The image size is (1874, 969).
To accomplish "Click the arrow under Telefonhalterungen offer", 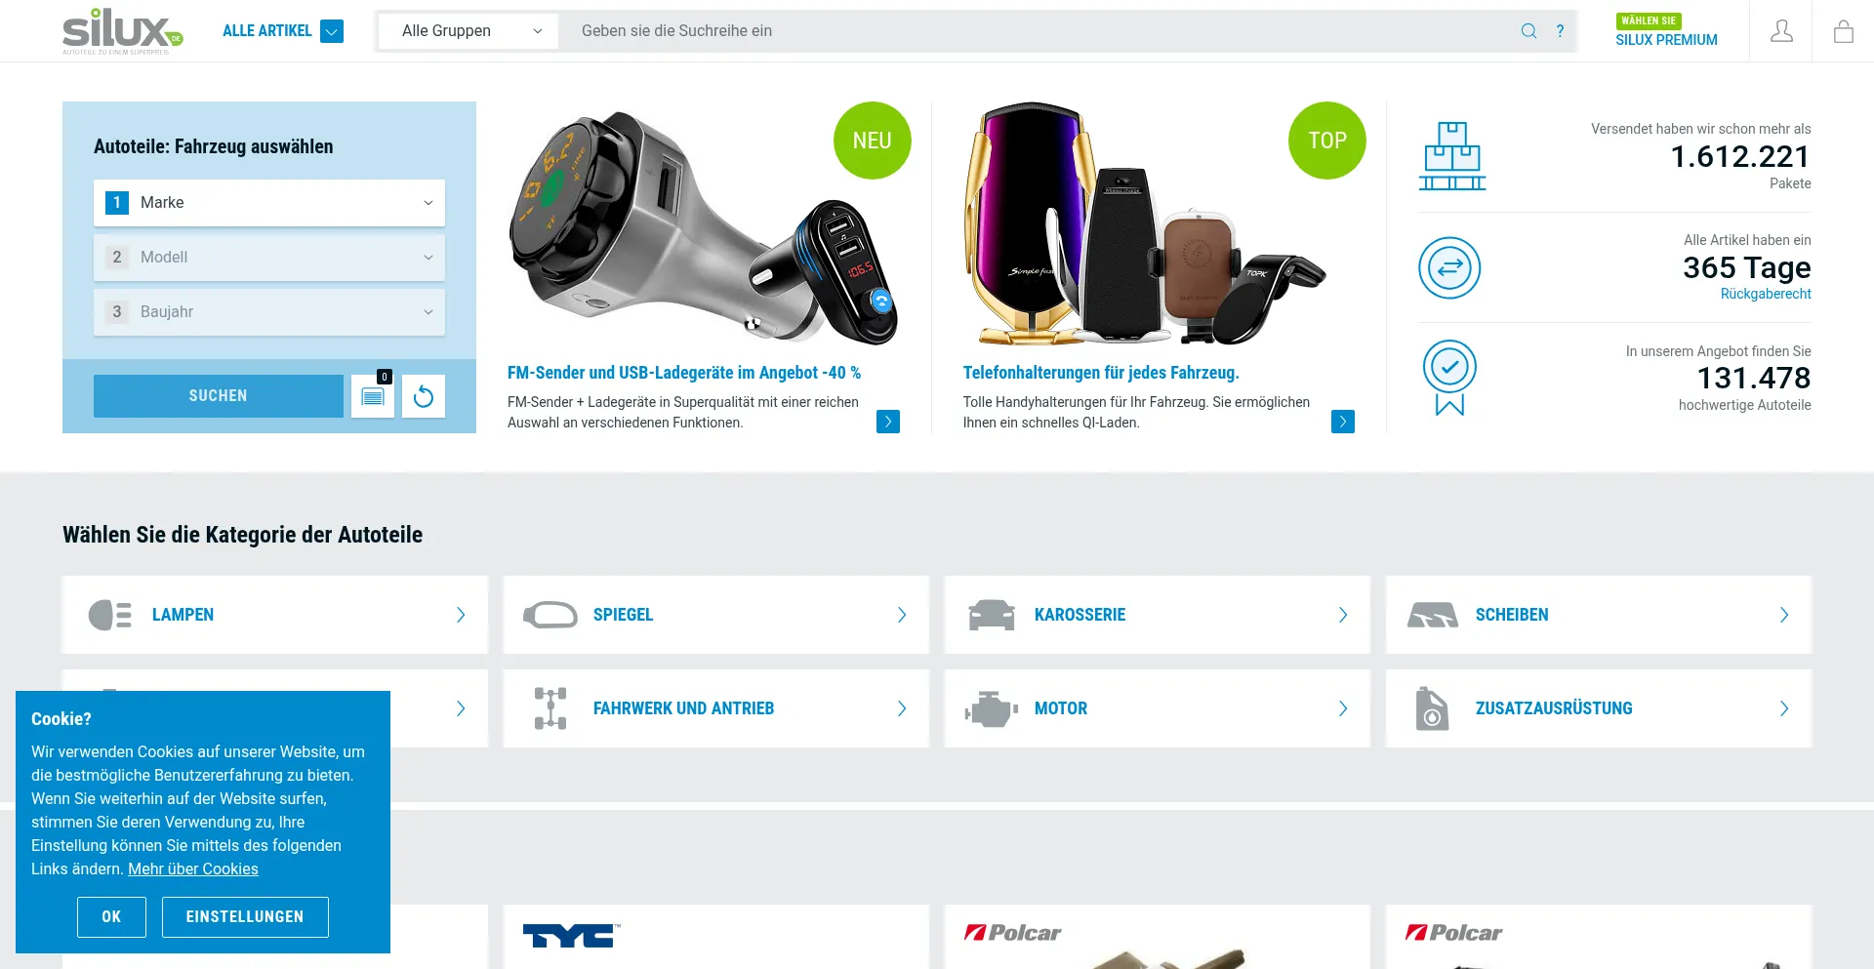I will [1343, 422].
